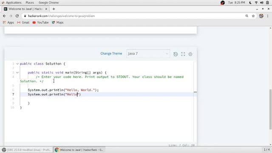The width and height of the screenshot is (272, 153).
Task: Open Chrome's three-dot menu
Action: pyautogui.click(x=268, y=16)
